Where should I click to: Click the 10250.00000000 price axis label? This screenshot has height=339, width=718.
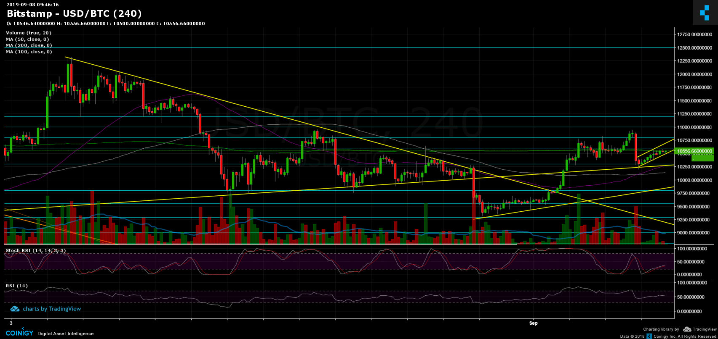(695, 167)
